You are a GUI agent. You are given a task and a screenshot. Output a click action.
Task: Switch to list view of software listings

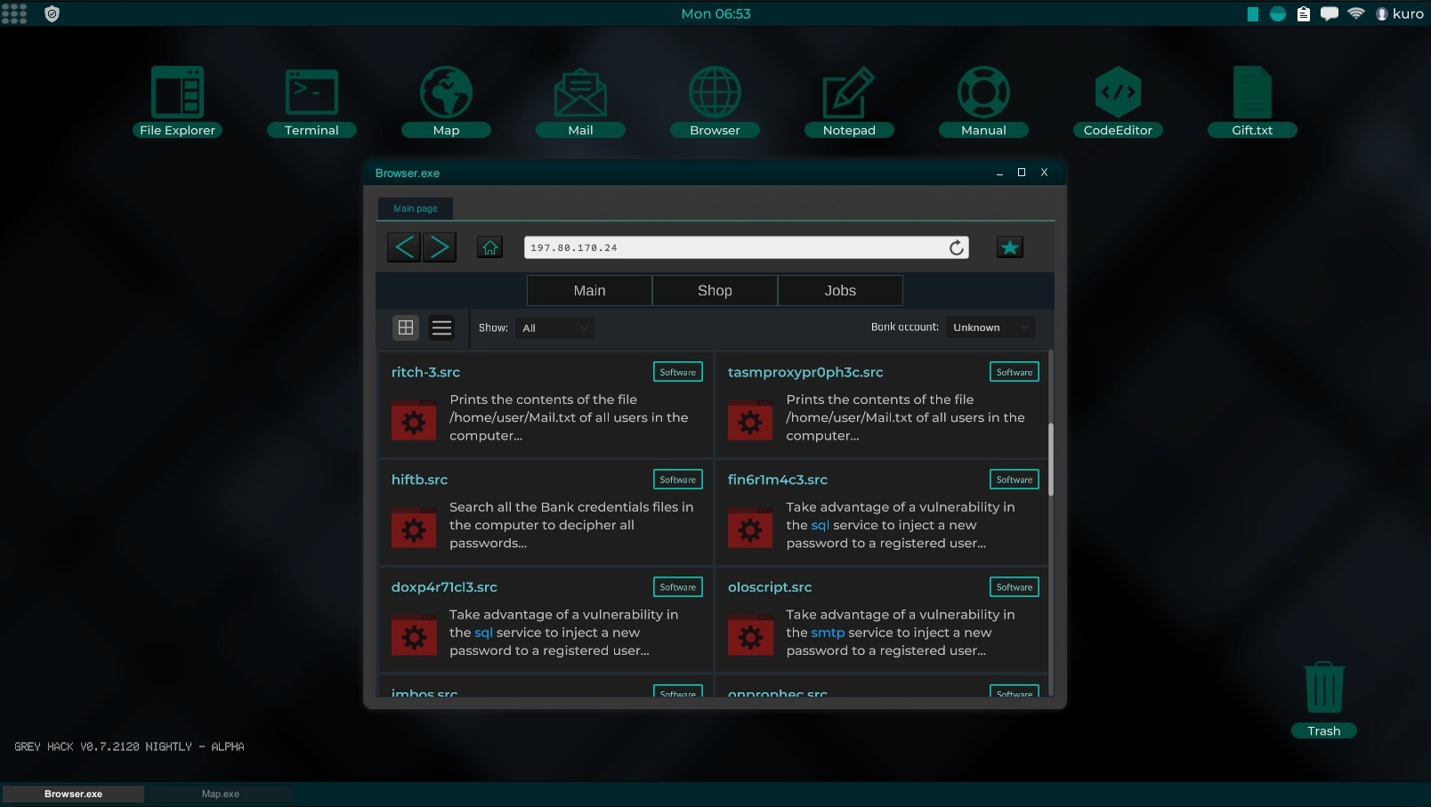(441, 327)
